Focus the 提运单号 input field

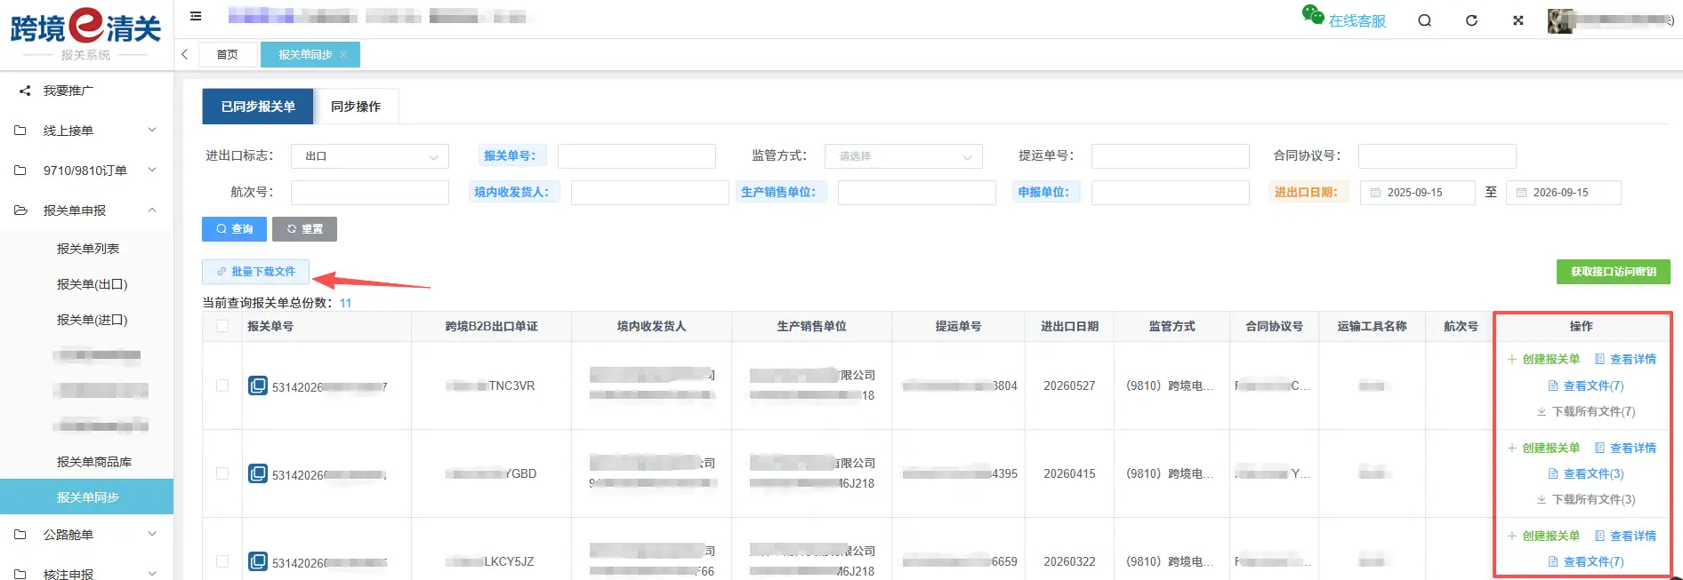click(x=1171, y=156)
